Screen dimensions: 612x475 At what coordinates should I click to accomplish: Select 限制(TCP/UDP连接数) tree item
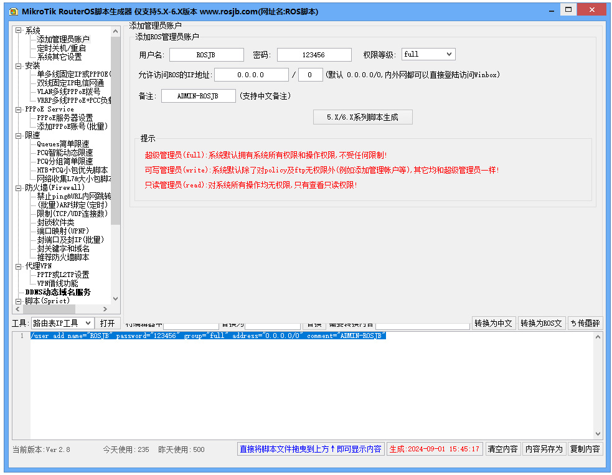(x=72, y=214)
